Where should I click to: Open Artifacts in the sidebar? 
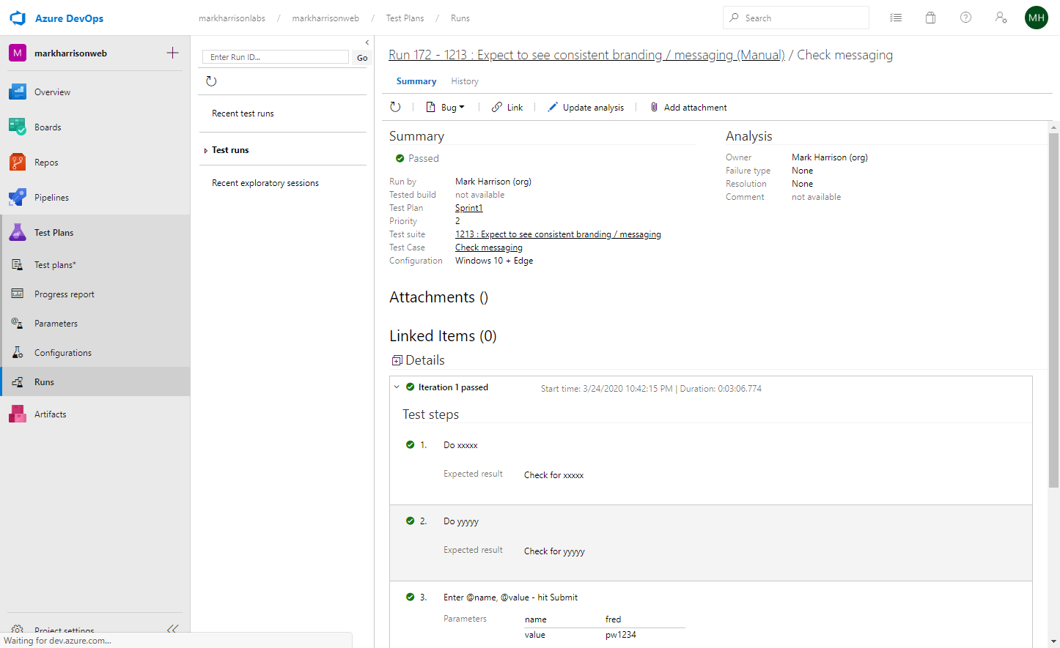coord(50,414)
